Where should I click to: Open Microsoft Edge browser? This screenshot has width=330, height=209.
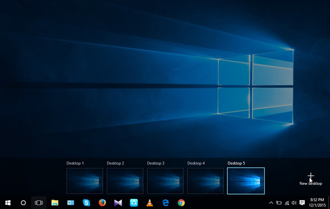click(x=166, y=203)
